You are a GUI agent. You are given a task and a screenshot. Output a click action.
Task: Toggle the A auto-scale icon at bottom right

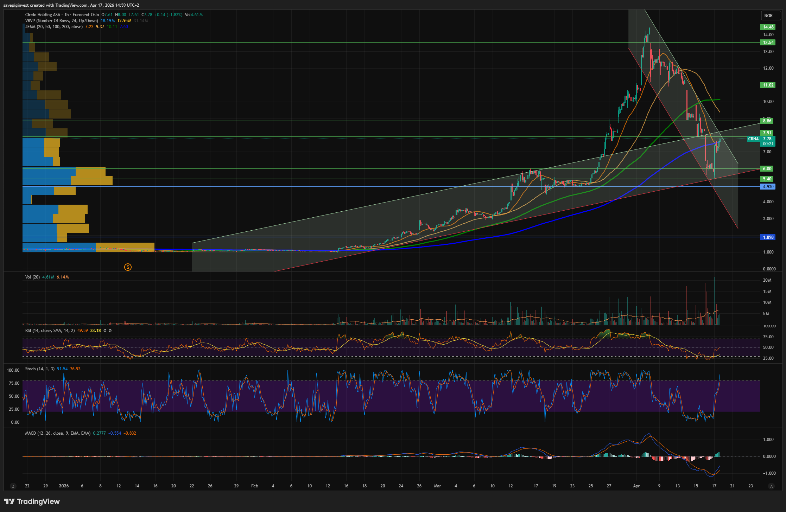[772, 486]
